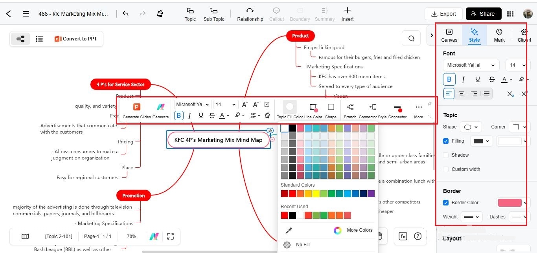
Task: Toggle underline in the floating toolbar
Action: tap(201, 115)
